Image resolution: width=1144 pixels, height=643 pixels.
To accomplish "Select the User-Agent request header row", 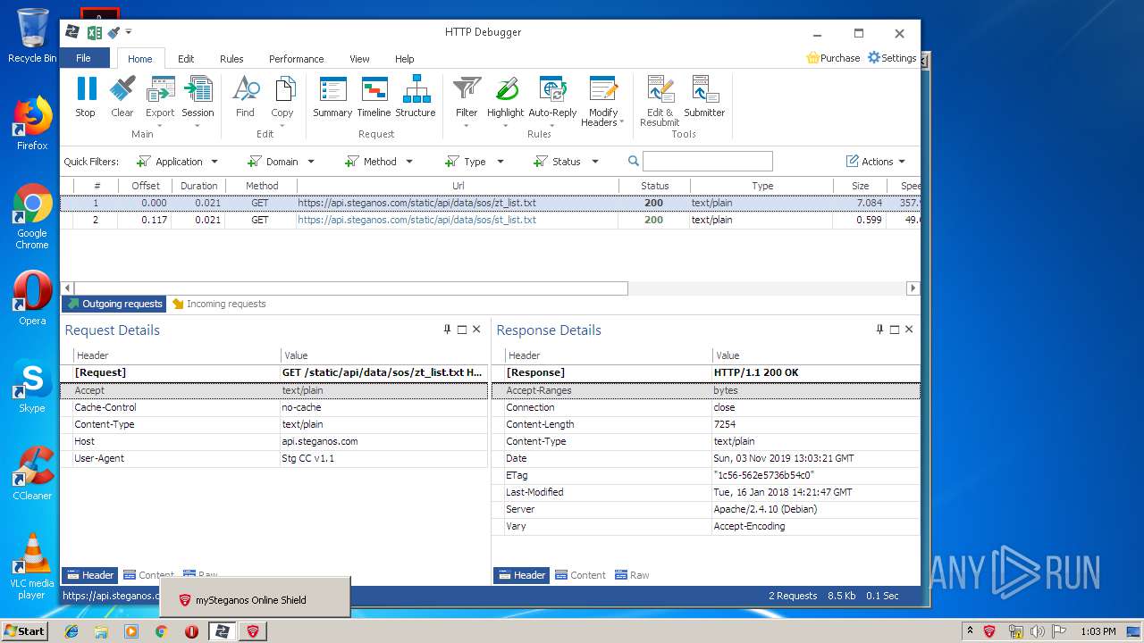I will click(x=274, y=458).
